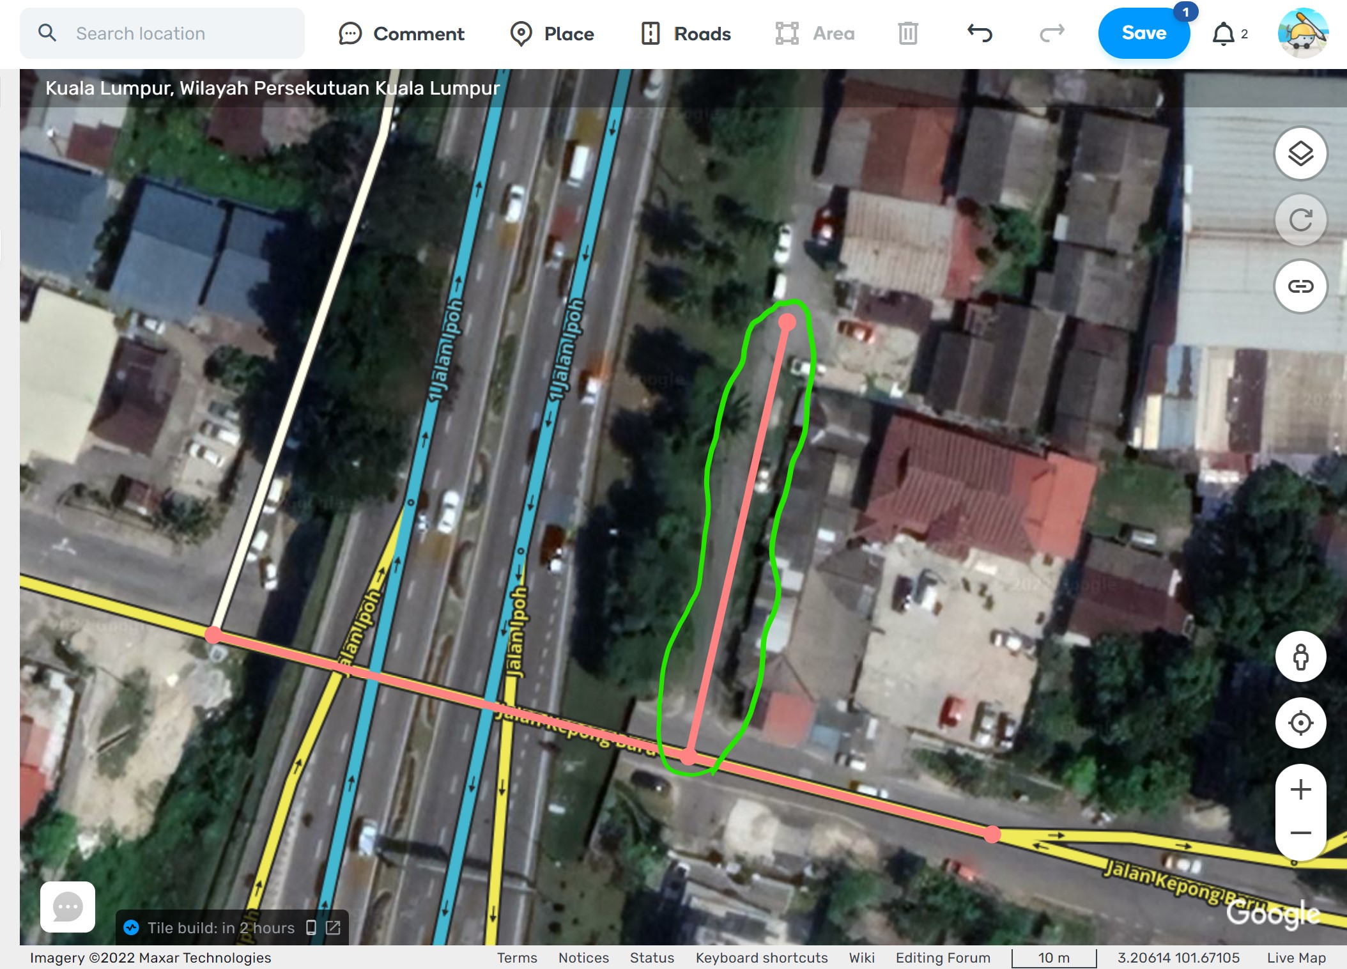The width and height of the screenshot is (1347, 969).
Task: Select the Roads drawing tool
Action: [686, 33]
